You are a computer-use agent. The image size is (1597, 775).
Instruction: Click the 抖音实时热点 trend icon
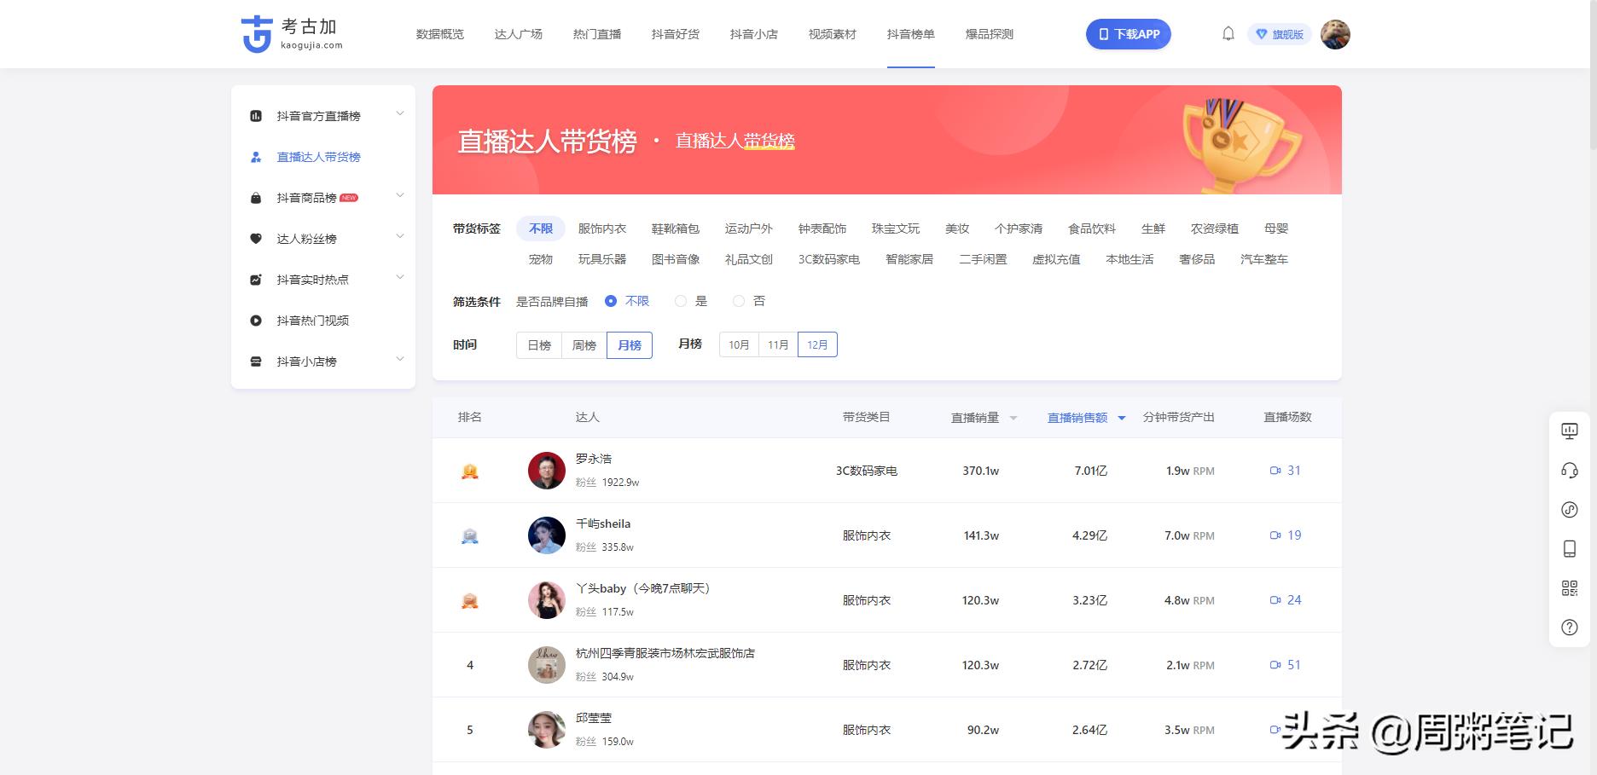pyautogui.click(x=256, y=280)
